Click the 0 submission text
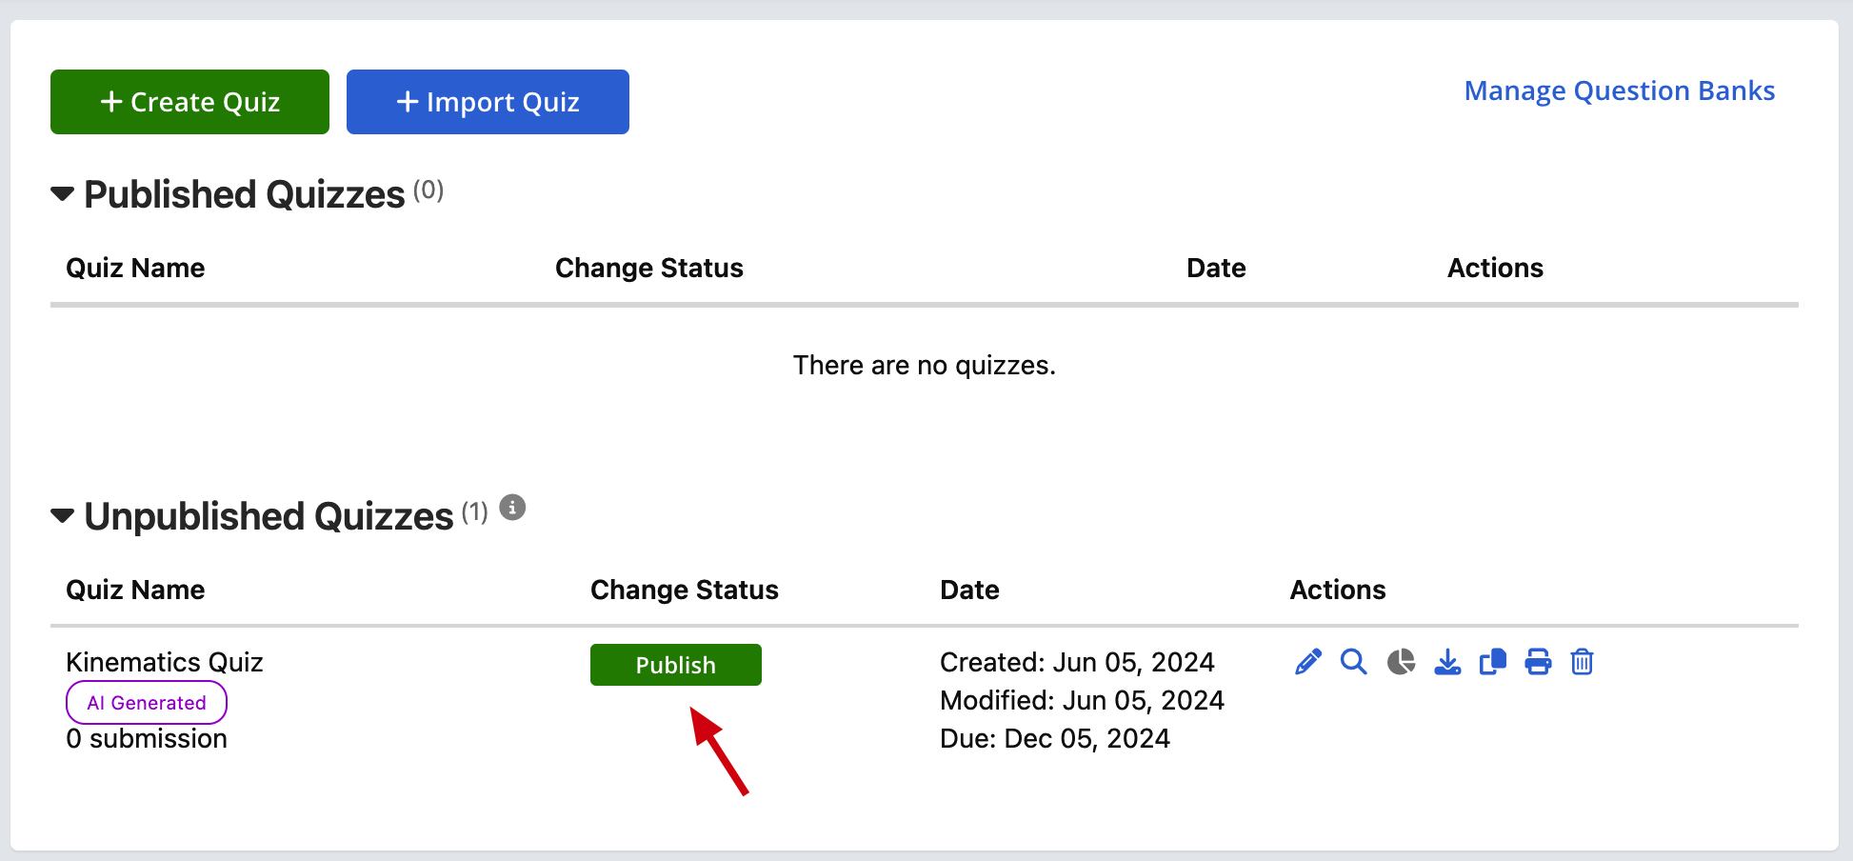Image resolution: width=1853 pixels, height=861 pixels. (147, 739)
